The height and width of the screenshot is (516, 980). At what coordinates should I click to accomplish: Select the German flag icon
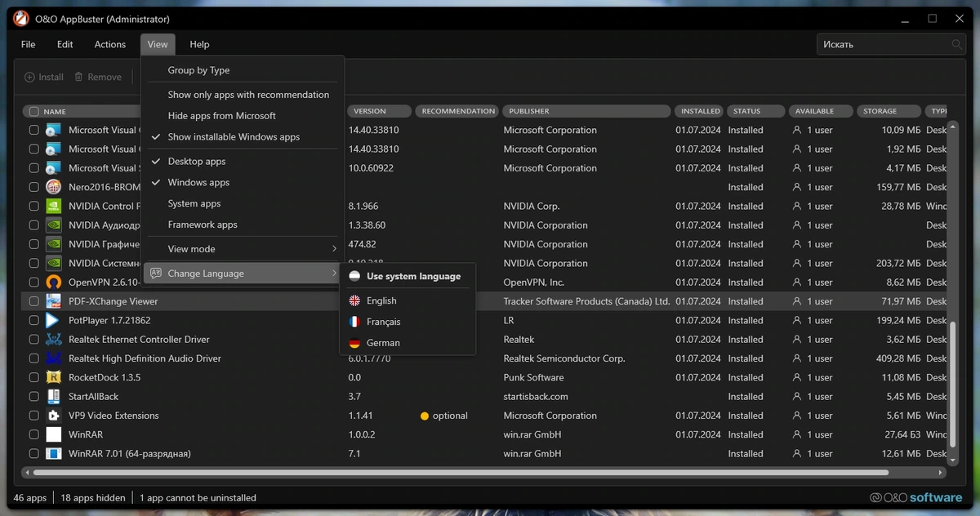tap(354, 343)
